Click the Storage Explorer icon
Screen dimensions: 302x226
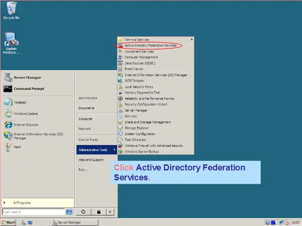[120, 128]
